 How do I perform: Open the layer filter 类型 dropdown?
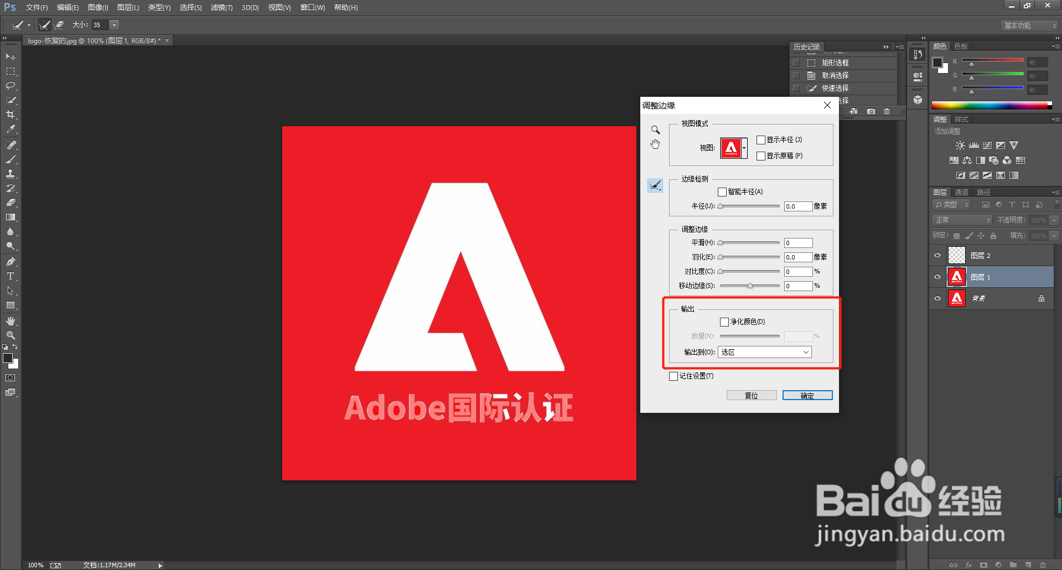click(951, 205)
